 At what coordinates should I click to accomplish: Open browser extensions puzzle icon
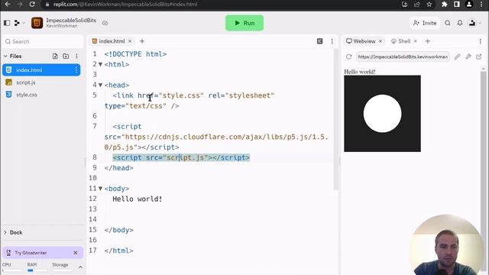(x=445, y=5)
